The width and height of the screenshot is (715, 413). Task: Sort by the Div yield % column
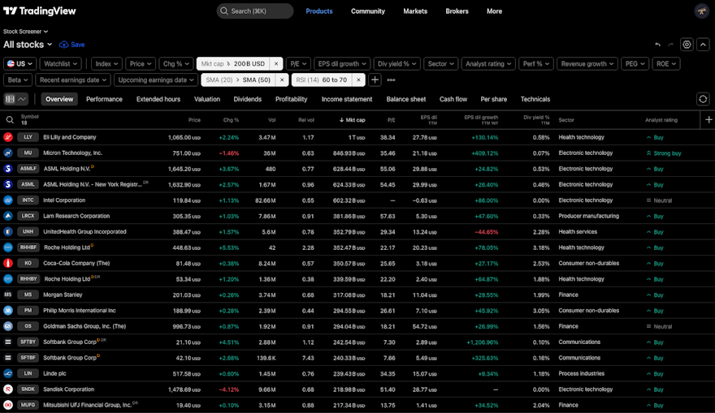[536, 120]
